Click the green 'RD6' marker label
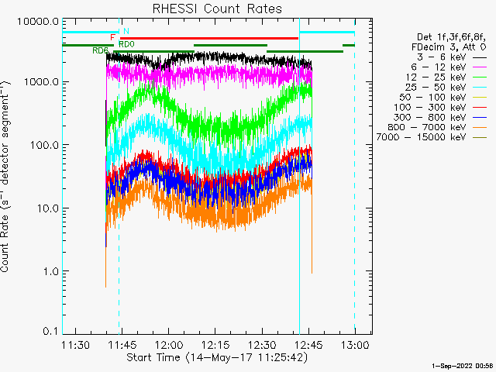Image resolution: width=496 pixels, height=372 pixels. pos(101,50)
